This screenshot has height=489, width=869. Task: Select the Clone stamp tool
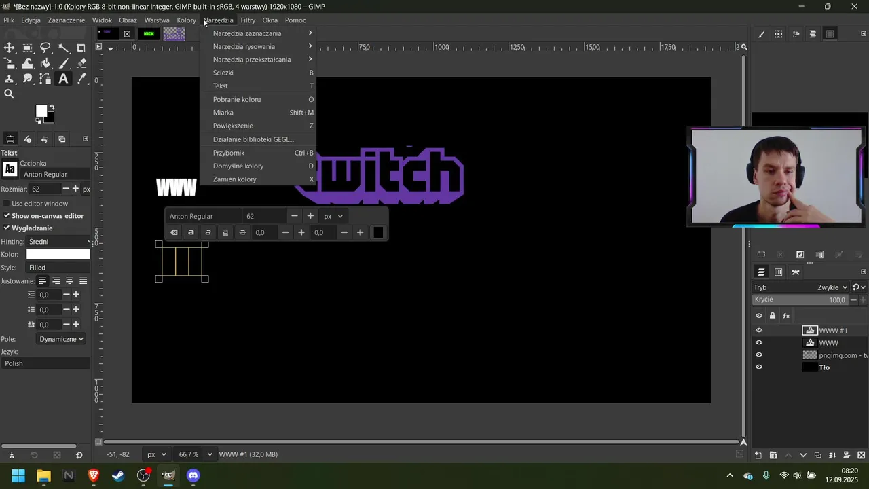tap(9, 79)
